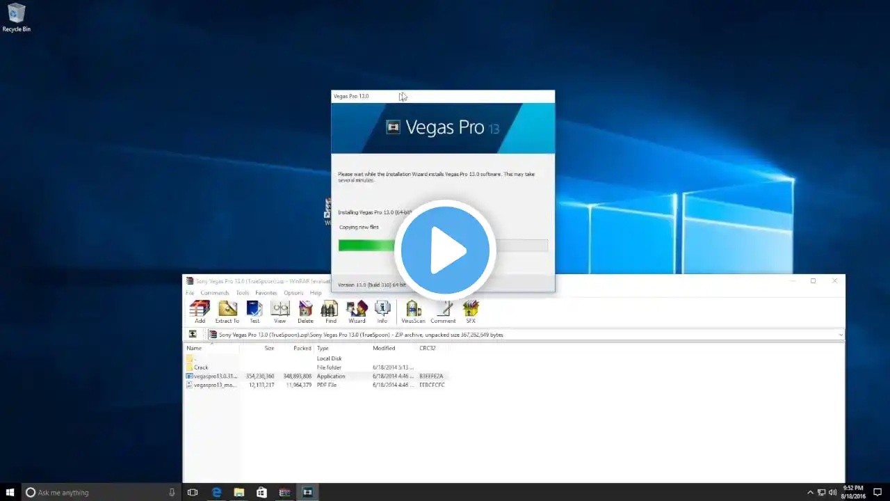Image resolution: width=890 pixels, height=501 pixels.
Task: Close the WinRAR window
Action: [834, 281]
